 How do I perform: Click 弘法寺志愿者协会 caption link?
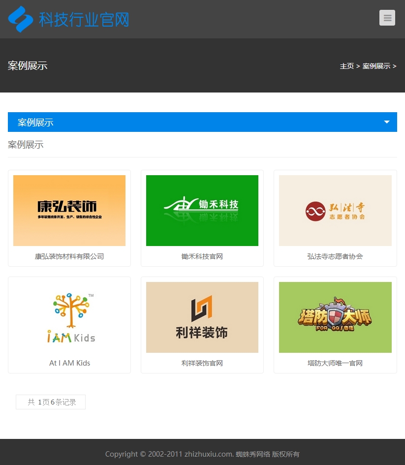pyautogui.click(x=335, y=256)
